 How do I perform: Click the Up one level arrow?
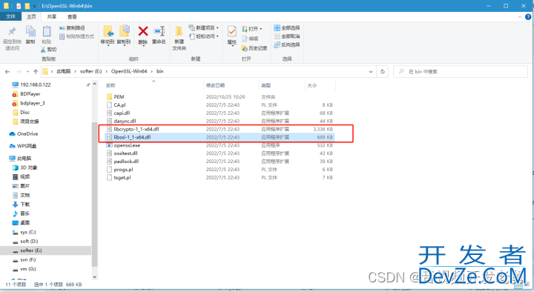(x=36, y=71)
